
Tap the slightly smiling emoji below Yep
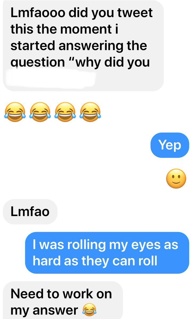click(x=176, y=179)
